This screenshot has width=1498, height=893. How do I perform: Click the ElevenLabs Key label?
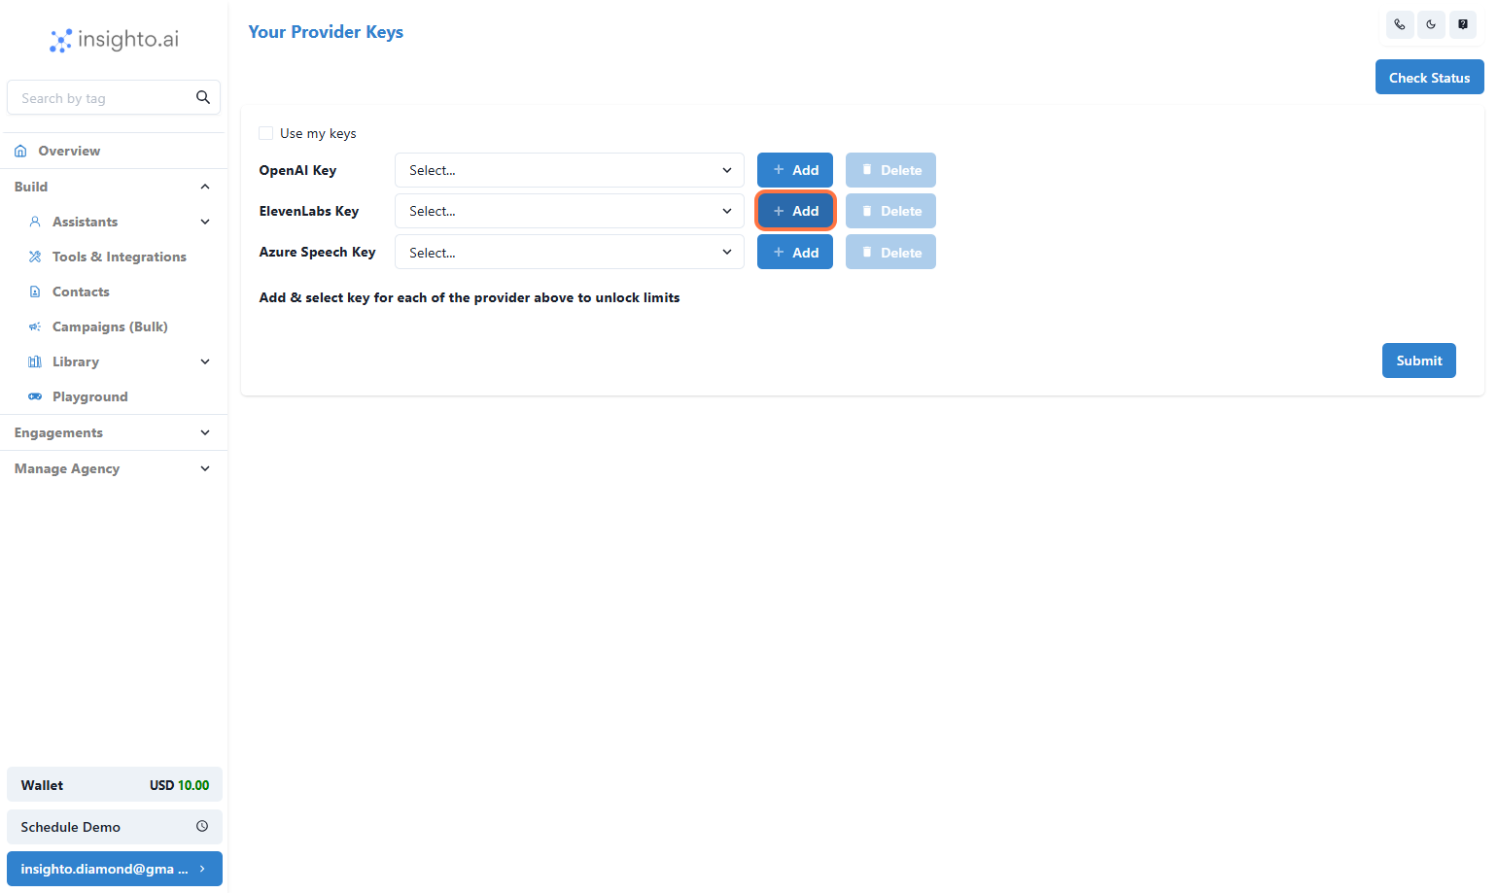(x=309, y=211)
